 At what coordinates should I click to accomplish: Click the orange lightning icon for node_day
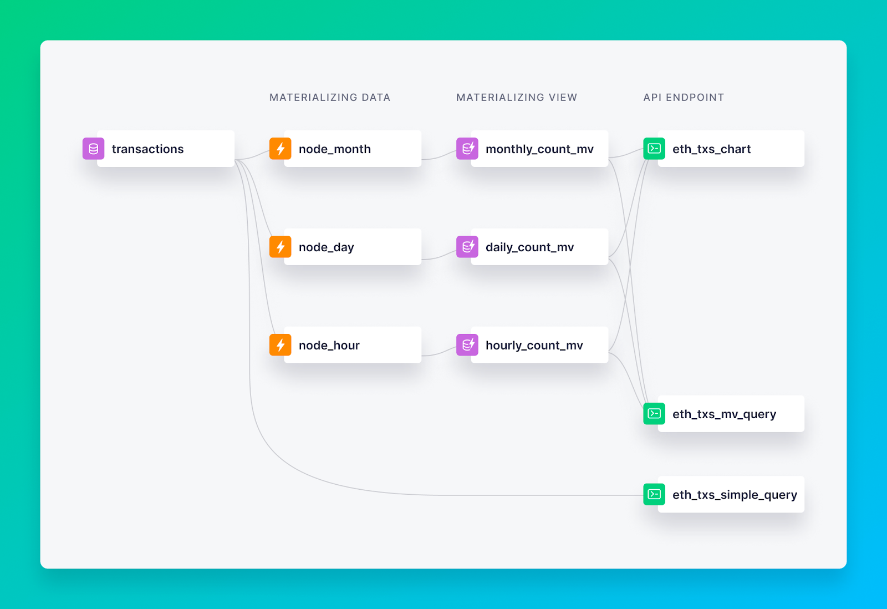[x=280, y=247]
